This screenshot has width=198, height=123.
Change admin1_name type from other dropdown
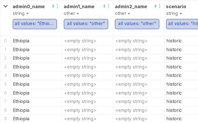(x=71, y=14)
